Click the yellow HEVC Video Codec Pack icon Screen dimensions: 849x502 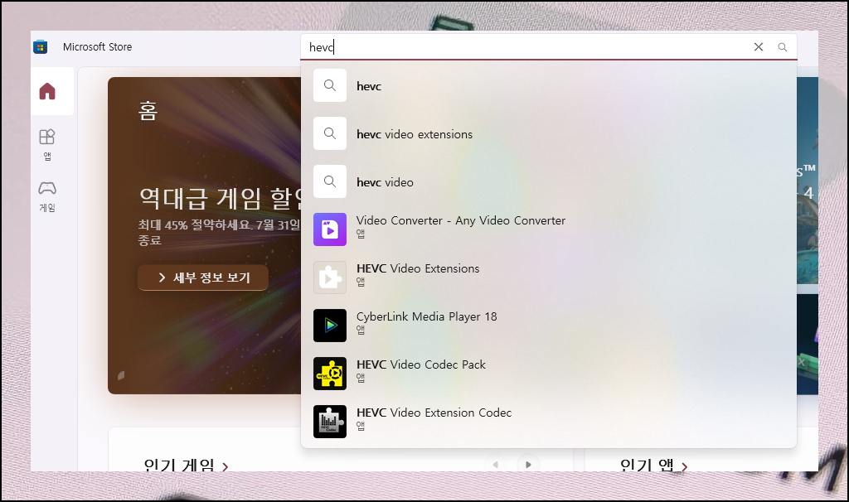tap(330, 374)
